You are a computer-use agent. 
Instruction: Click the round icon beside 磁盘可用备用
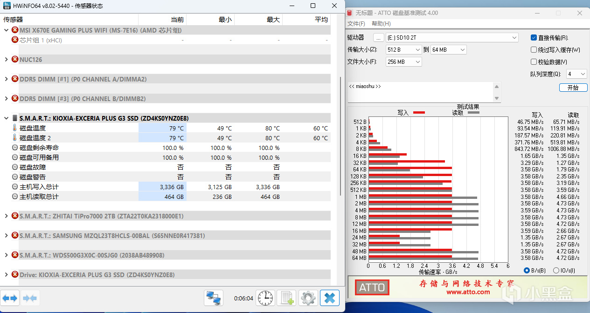[x=15, y=157]
